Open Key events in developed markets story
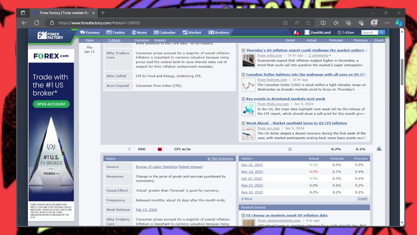Image resolution: width=417 pixels, height=235 pixels. tap(285, 99)
